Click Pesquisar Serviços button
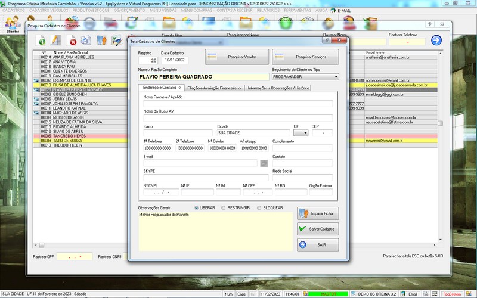This screenshot has width=477, height=298. point(305,57)
